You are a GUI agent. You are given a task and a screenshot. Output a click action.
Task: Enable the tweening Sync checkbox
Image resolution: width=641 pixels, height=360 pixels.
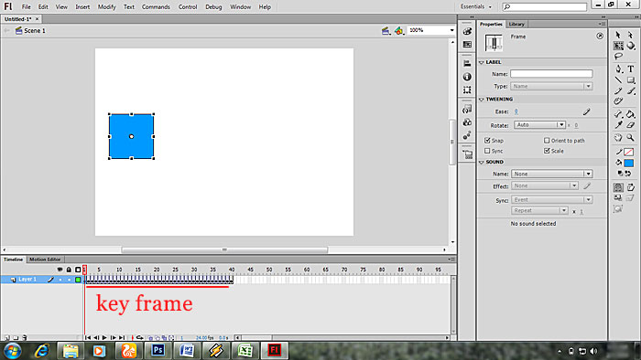487,151
